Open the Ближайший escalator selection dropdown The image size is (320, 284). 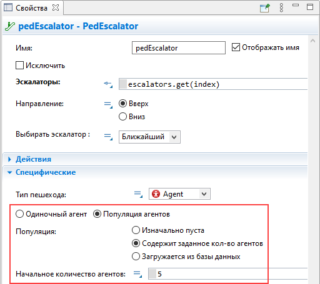point(149,137)
